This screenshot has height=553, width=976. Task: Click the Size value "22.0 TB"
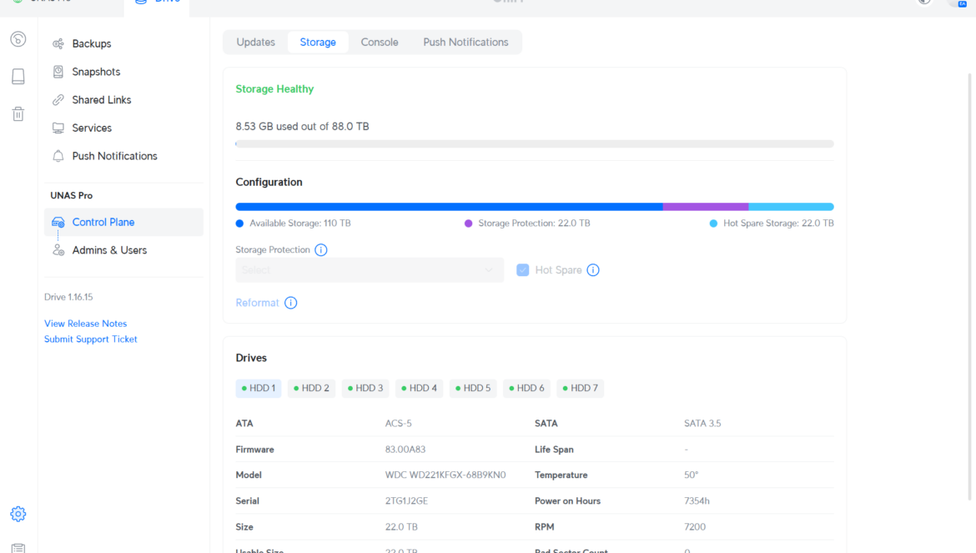[x=401, y=527]
